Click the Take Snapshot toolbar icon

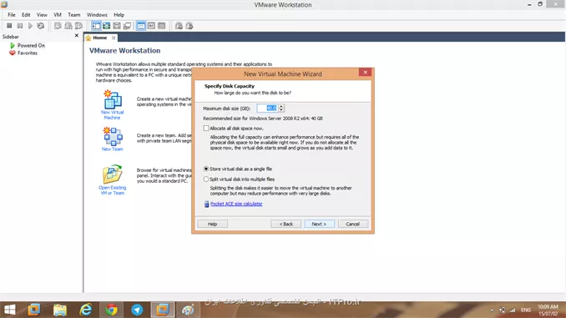58,26
